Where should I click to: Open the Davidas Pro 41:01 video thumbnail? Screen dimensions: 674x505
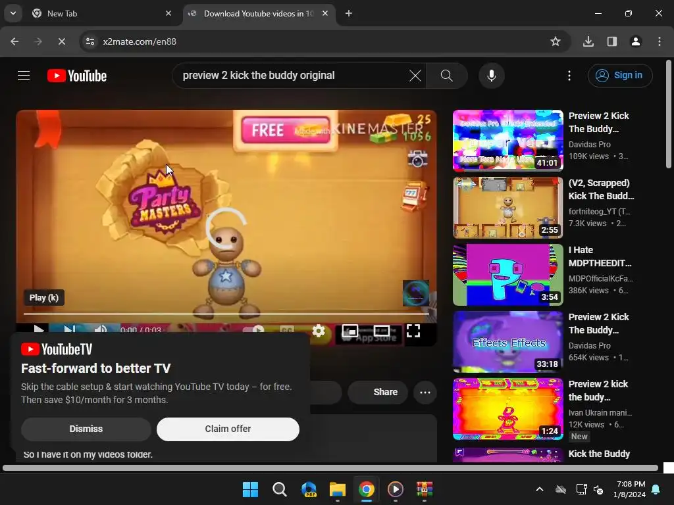coord(507,140)
